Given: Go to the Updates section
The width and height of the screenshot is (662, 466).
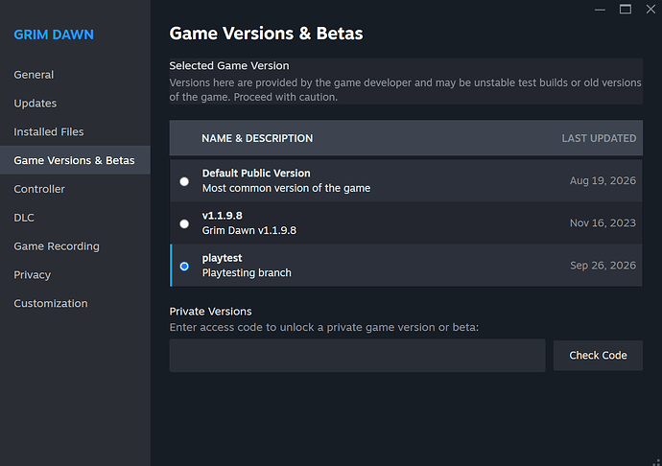Looking at the screenshot, I should tap(35, 104).
